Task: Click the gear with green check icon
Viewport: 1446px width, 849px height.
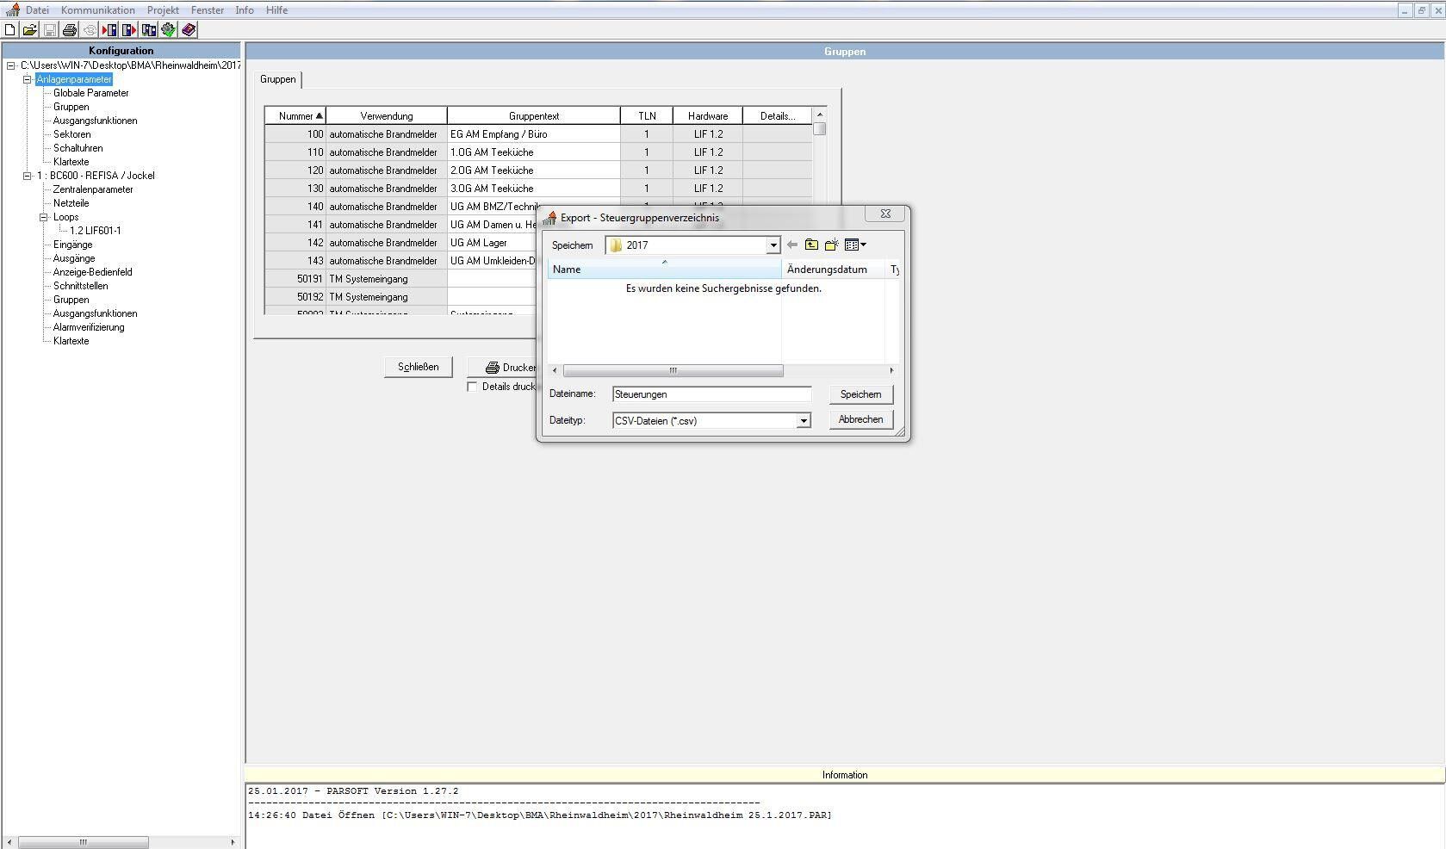Action: [169, 30]
